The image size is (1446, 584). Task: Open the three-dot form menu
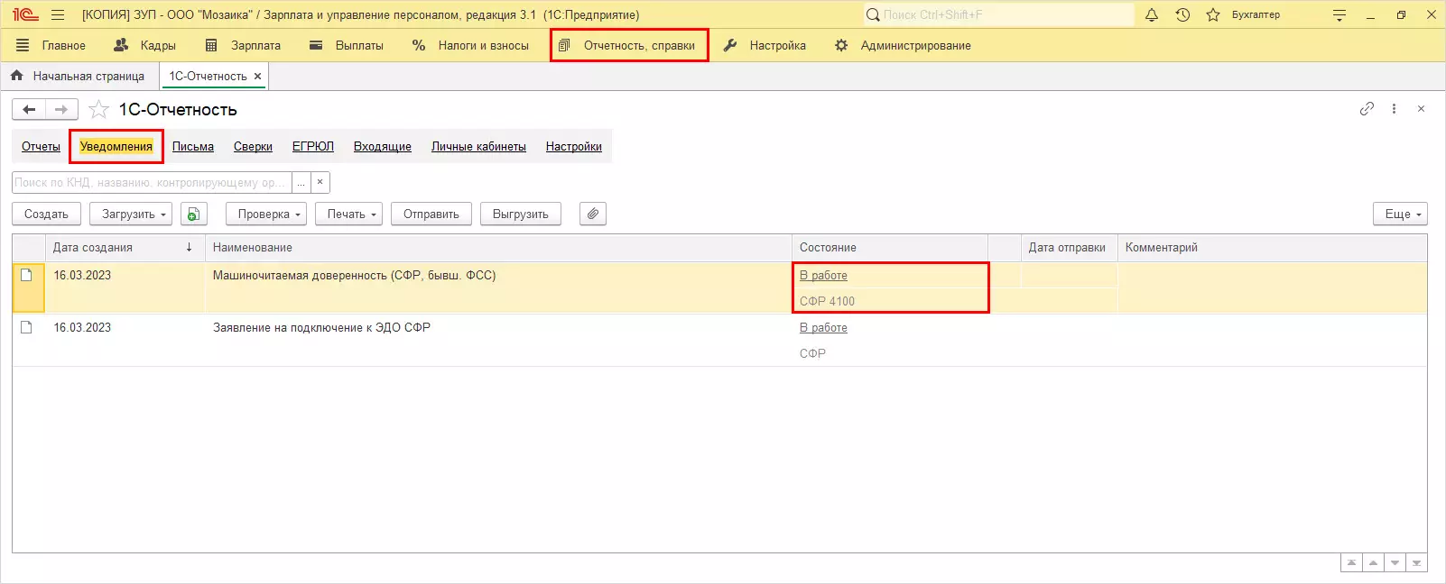[x=1394, y=108]
